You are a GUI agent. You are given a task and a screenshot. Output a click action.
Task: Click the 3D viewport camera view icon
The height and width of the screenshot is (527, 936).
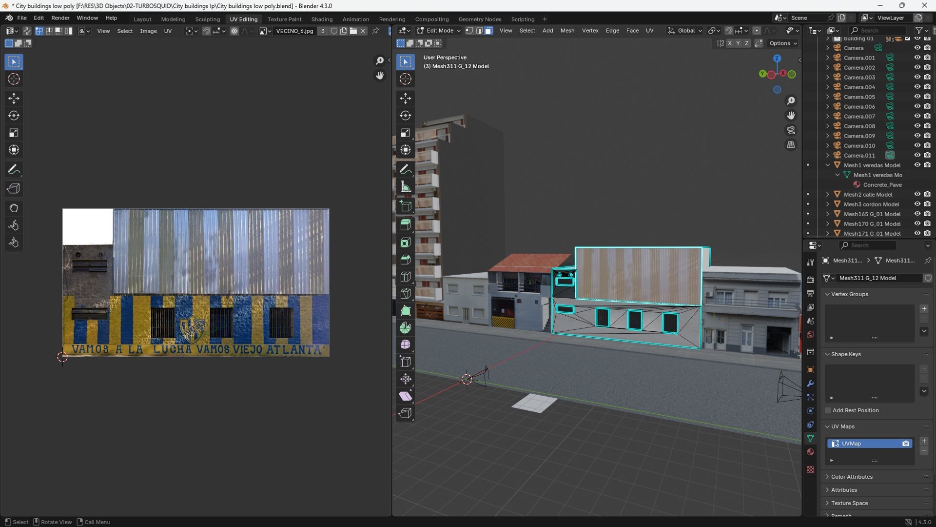[x=791, y=130]
